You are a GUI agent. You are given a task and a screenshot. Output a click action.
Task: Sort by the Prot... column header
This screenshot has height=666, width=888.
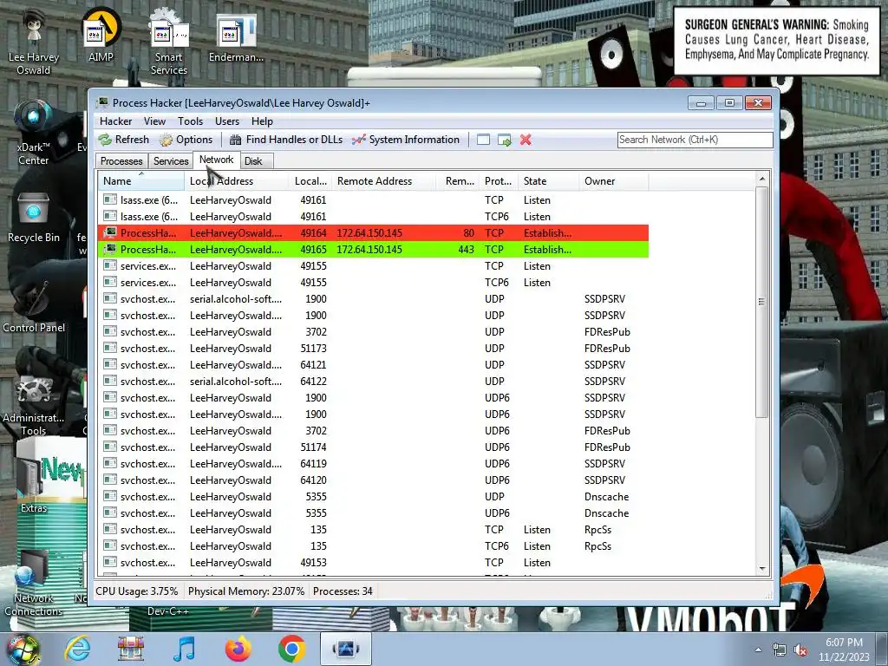[498, 181]
